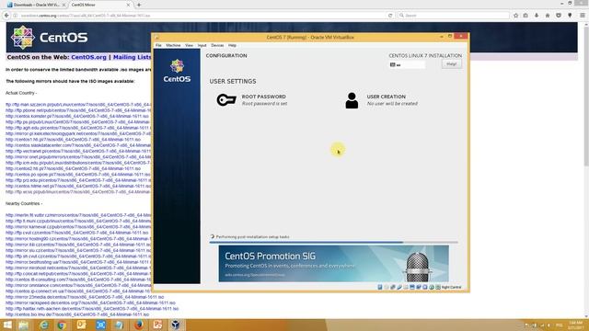Open the VirtualBox Help menu
The width and height of the screenshot is (589, 331).
(x=232, y=45)
